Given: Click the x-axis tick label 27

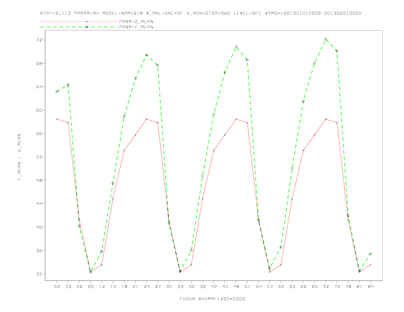Looking at the screenshot, I should tap(158, 287).
